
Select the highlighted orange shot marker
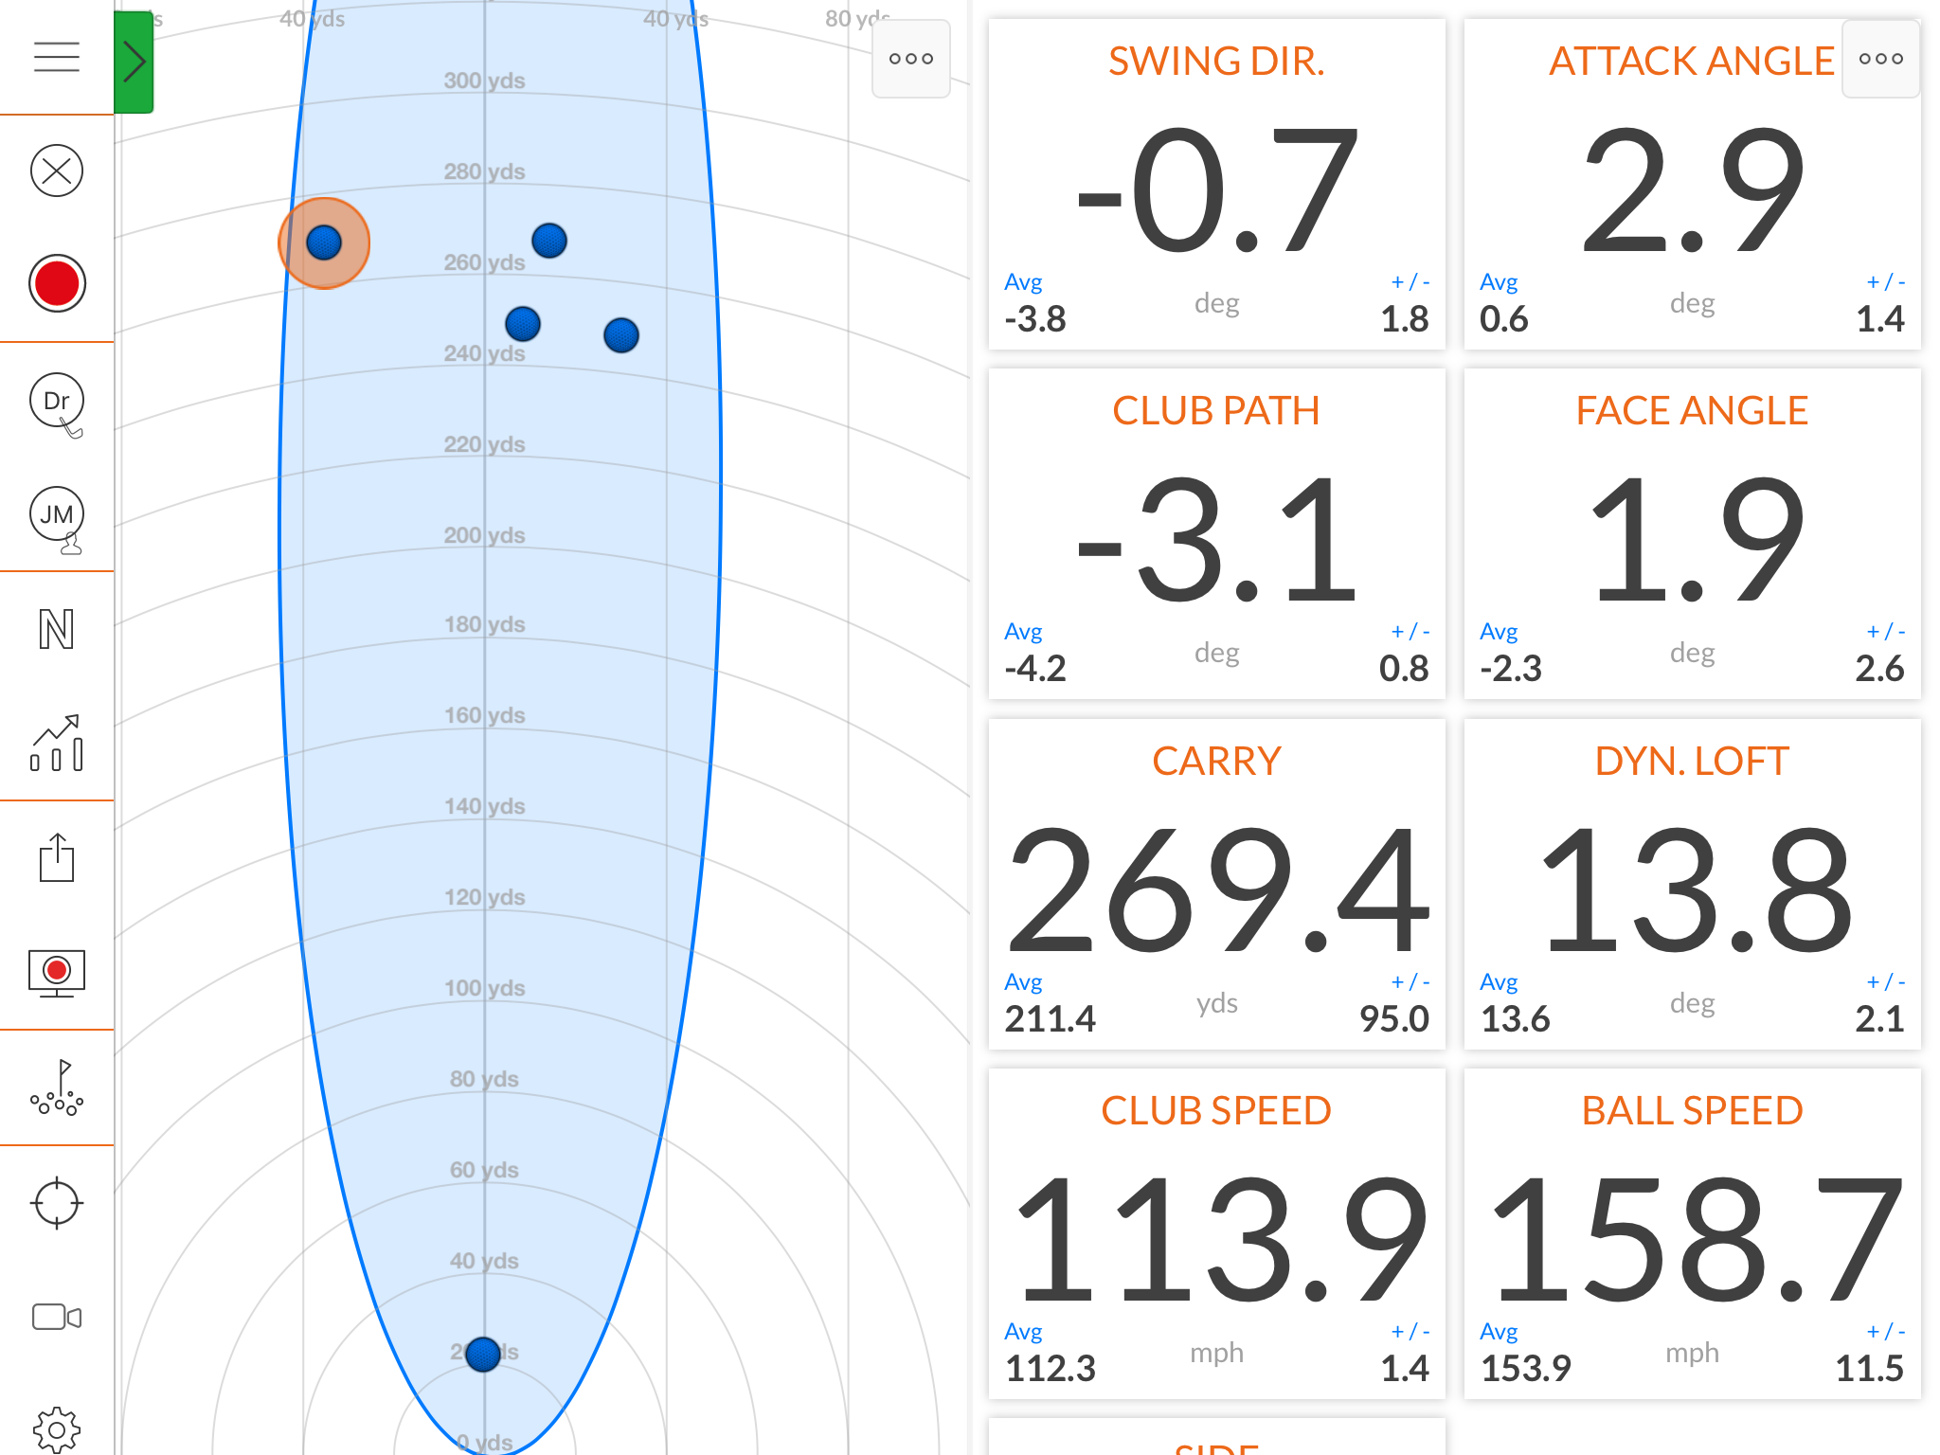coord(324,243)
